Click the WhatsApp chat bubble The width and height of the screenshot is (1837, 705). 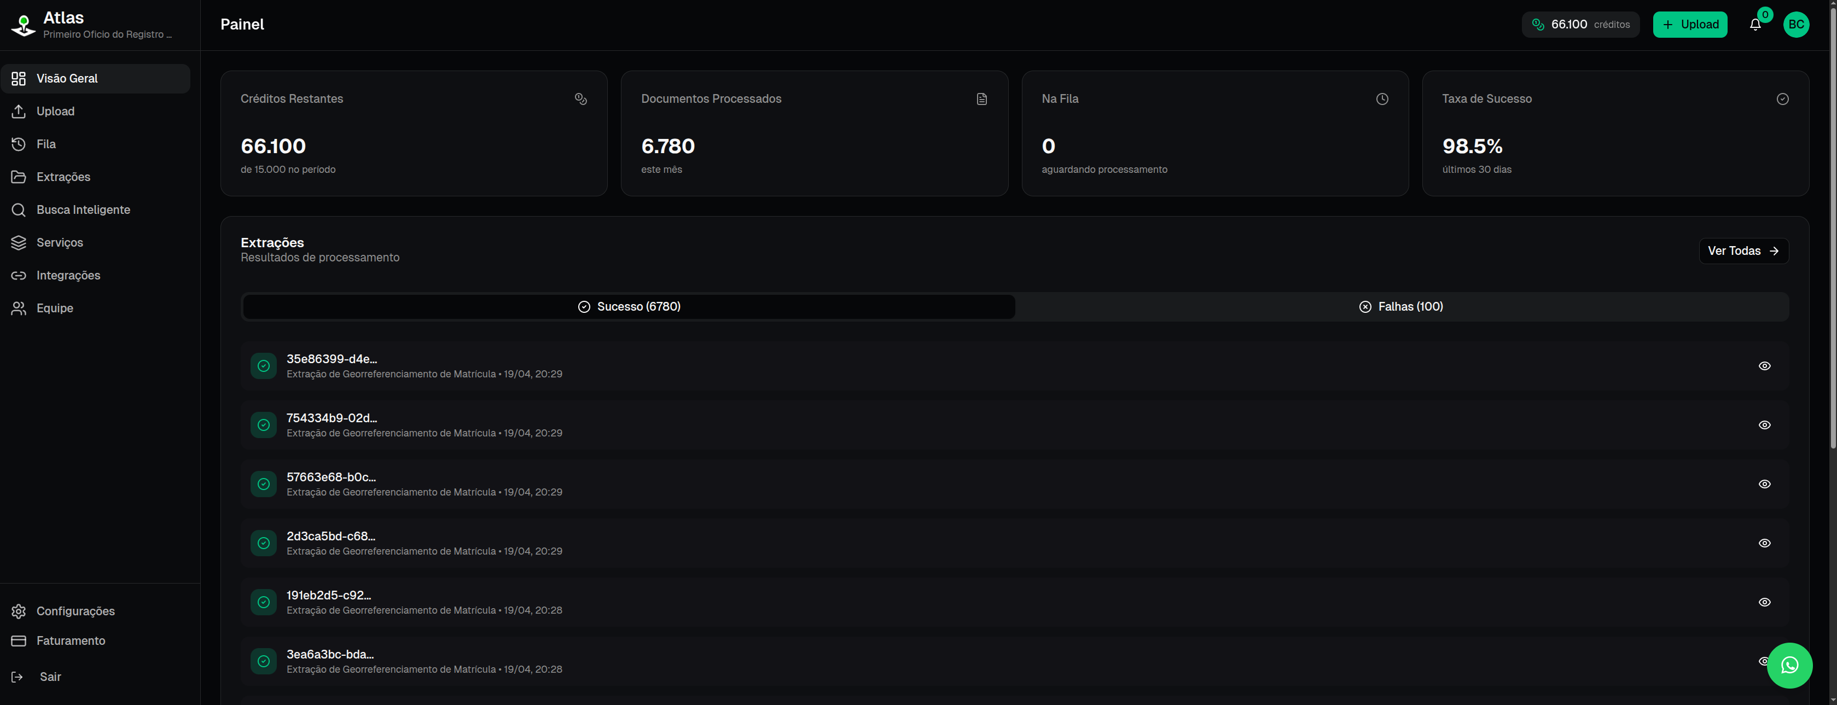coord(1789,665)
